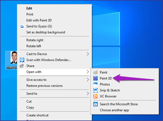Select Send to Gyazo (G)

[x=55, y=26]
